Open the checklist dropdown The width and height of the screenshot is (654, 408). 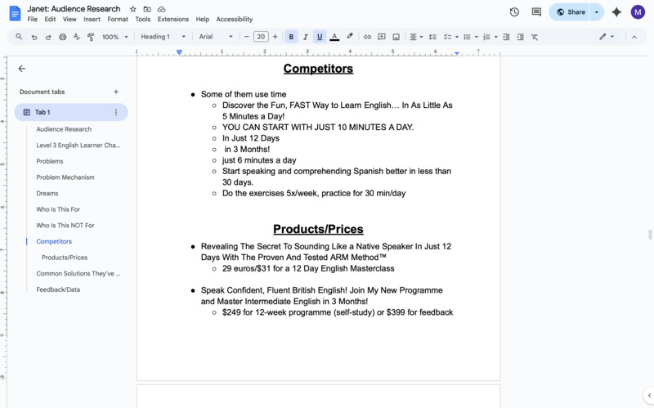click(x=450, y=37)
